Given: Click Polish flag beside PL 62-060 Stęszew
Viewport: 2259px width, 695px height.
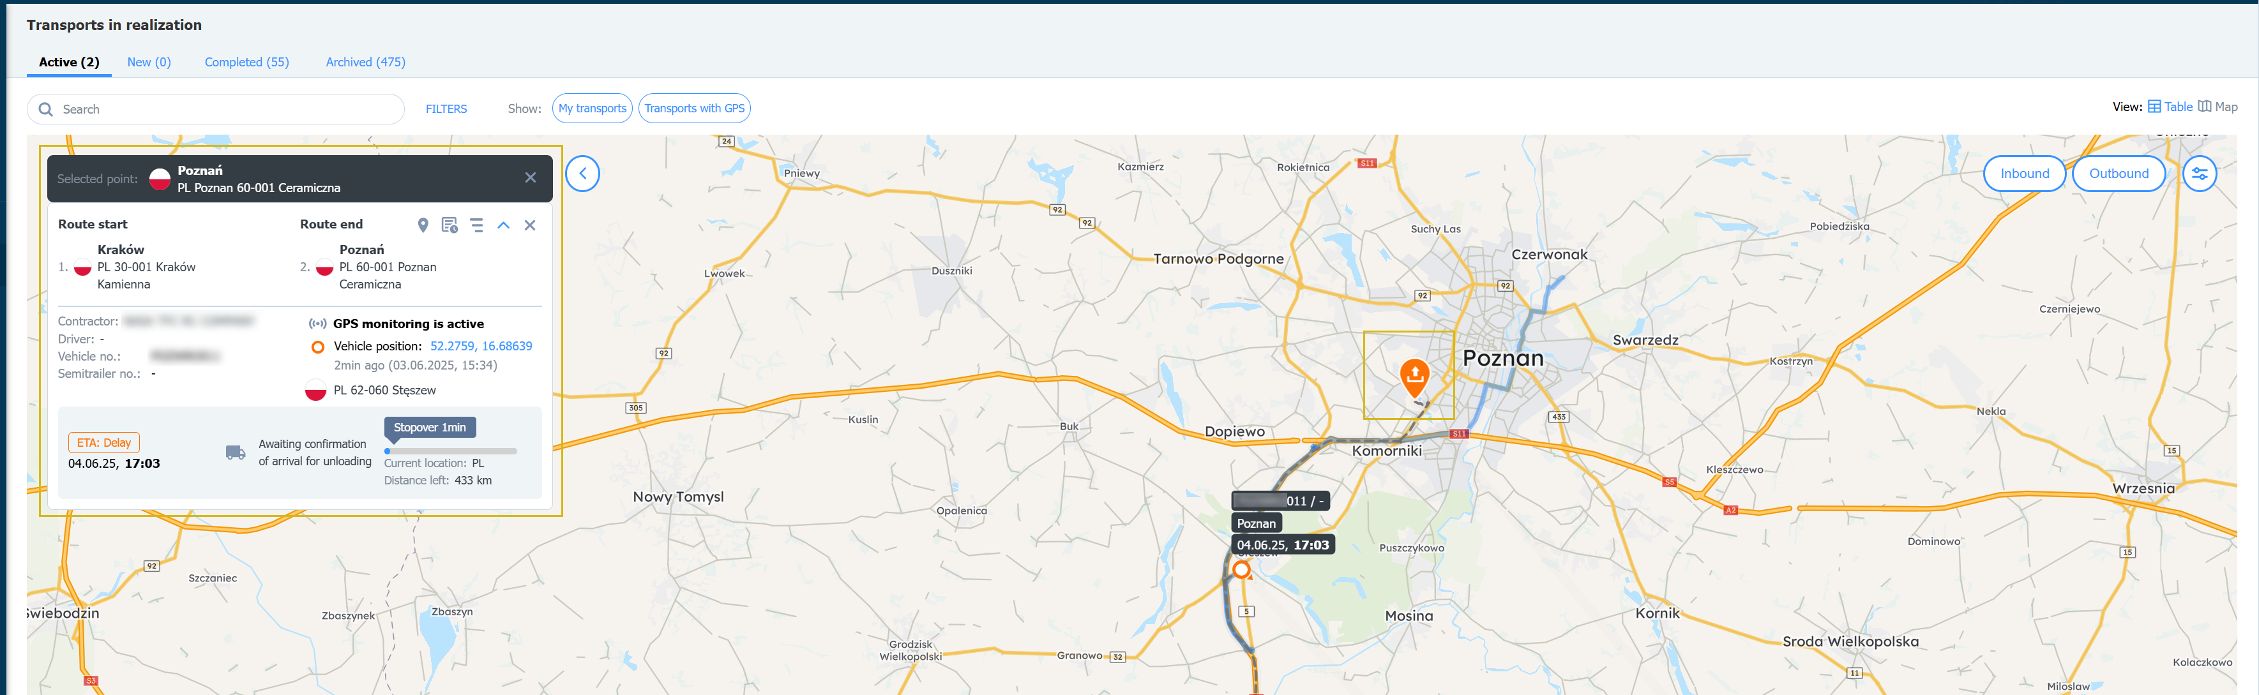Looking at the screenshot, I should point(315,390).
